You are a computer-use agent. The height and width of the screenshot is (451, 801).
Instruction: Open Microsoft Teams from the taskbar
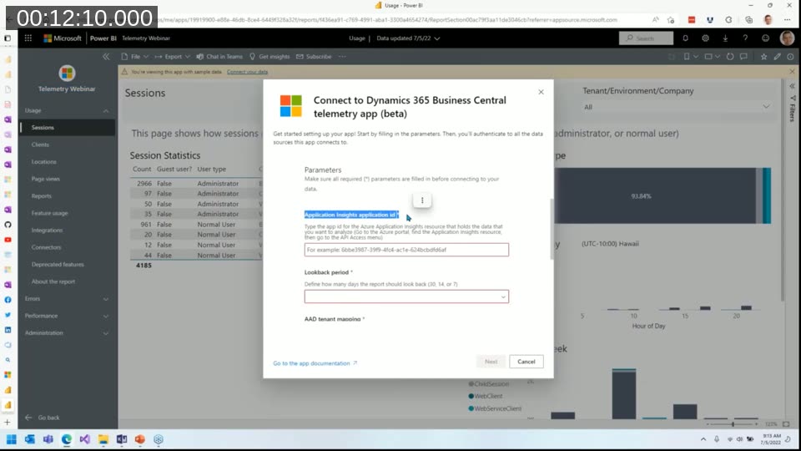click(x=48, y=439)
